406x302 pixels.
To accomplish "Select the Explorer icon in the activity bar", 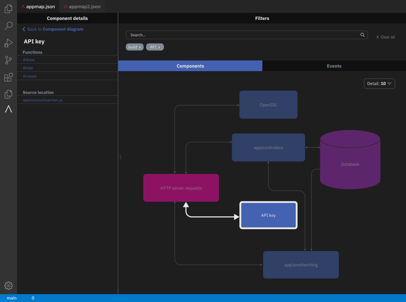I will click(8, 9).
